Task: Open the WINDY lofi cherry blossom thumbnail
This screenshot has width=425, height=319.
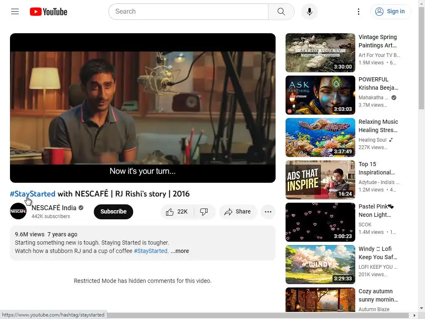Action: (x=320, y=264)
